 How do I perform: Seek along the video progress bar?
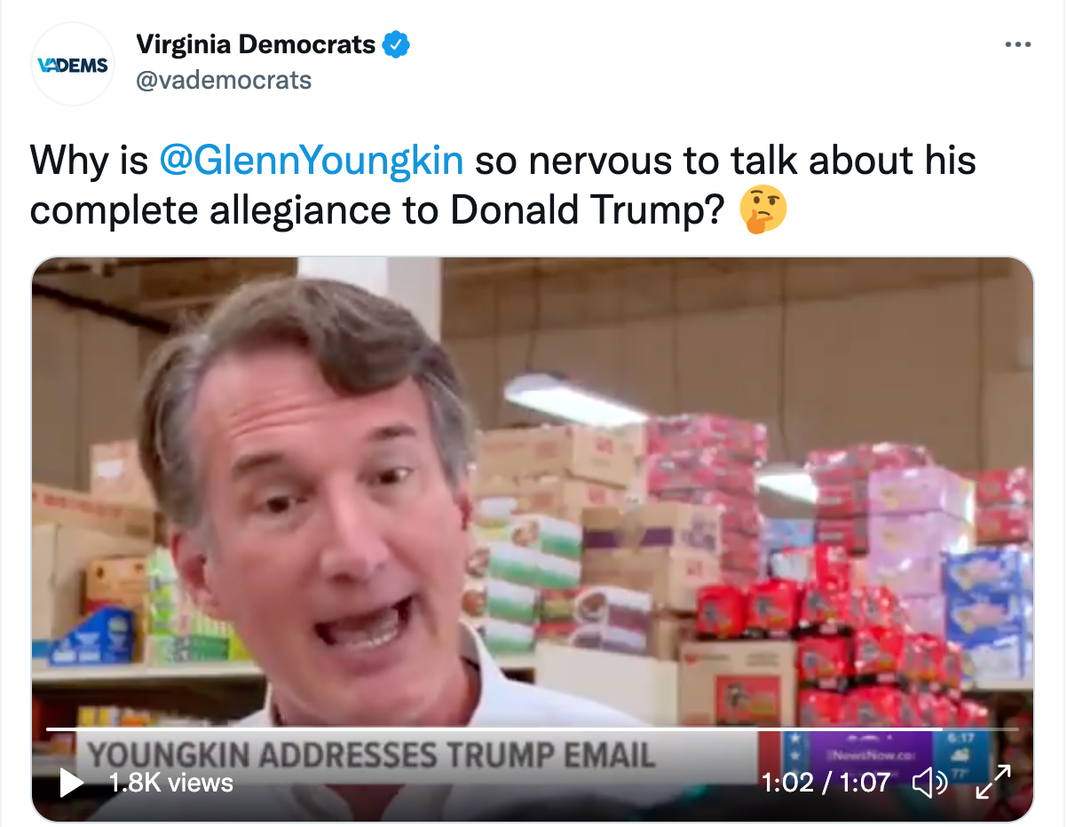pyautogui.click(x=531, y=729)
